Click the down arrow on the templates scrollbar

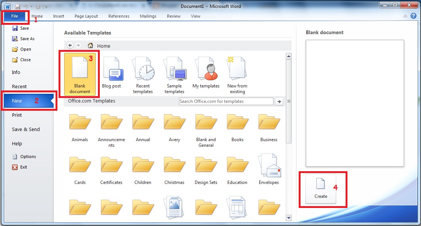[x=288, y=218]
